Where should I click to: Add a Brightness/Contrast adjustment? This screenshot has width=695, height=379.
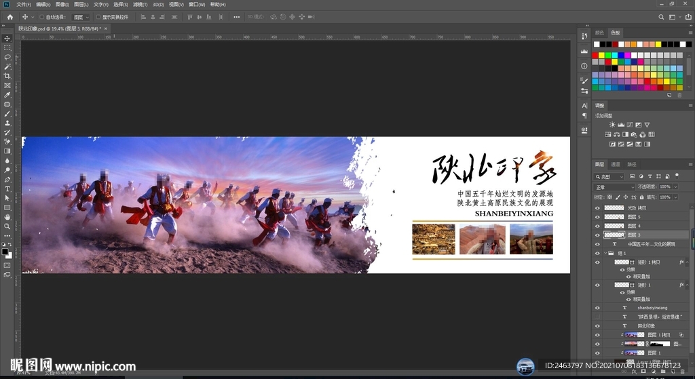(x=612, y=125)
